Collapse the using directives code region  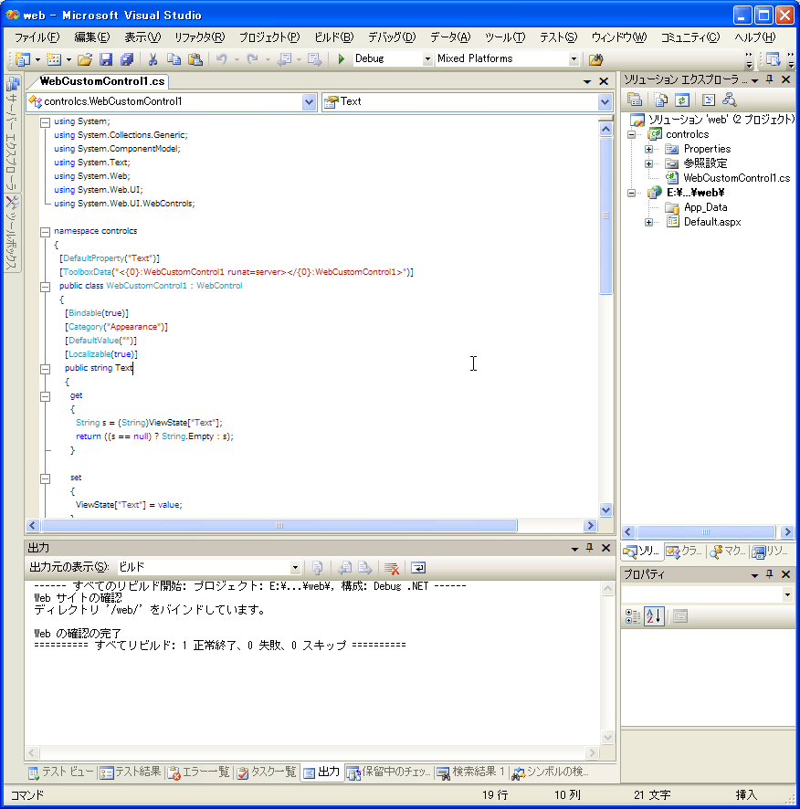click(46, 122)
